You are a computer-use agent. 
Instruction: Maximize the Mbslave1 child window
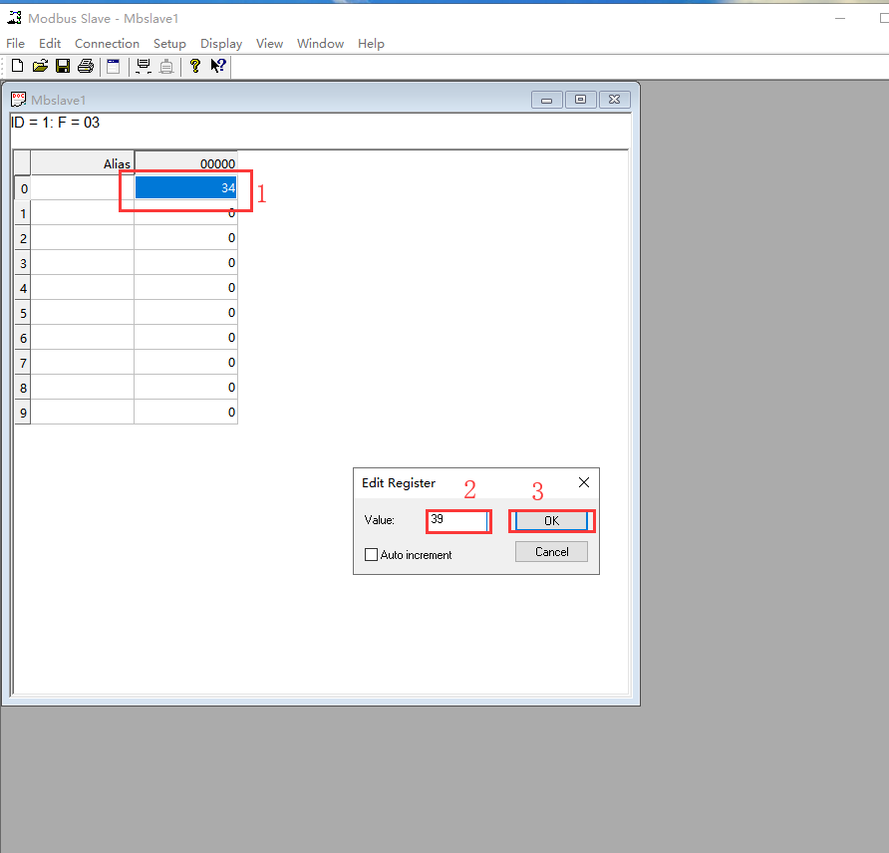coord(580,100)
